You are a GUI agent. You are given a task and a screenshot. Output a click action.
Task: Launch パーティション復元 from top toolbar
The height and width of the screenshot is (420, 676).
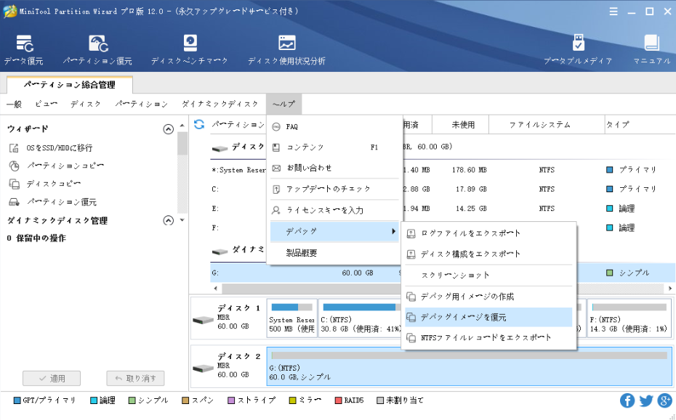[97, 49]
